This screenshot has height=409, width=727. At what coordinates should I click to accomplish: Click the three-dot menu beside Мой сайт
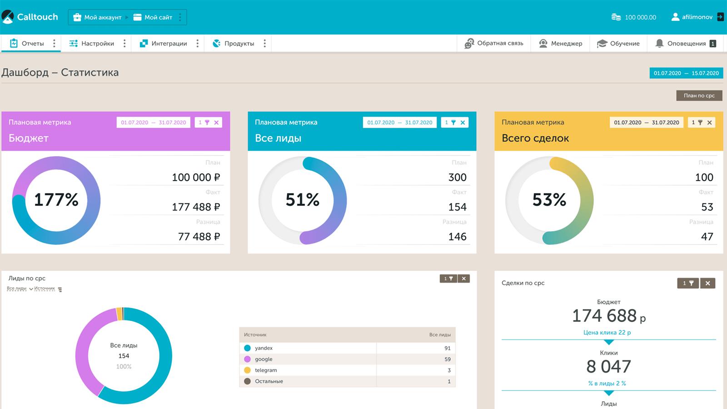[x=180, y=17]
